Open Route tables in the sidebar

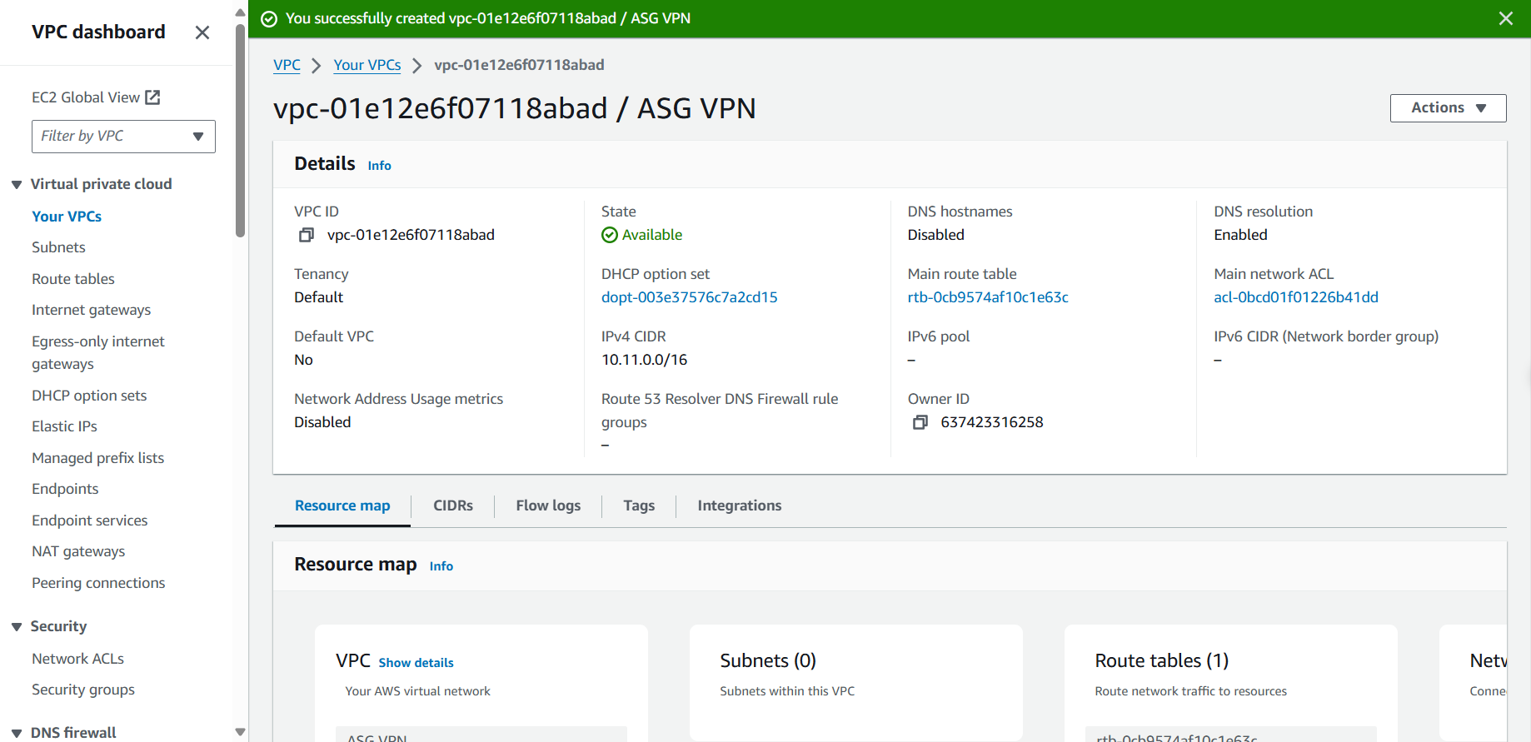point(73,279)
